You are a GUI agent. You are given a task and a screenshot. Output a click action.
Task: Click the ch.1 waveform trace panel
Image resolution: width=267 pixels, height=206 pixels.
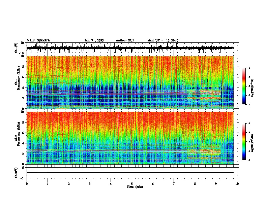(x=132, y=48)
